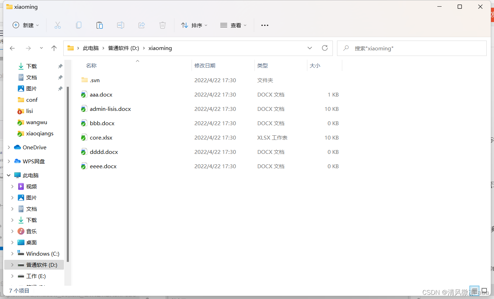Click the Copy icon in toolbar
This screenshot has width=494, height=299.
click(79, 25)
